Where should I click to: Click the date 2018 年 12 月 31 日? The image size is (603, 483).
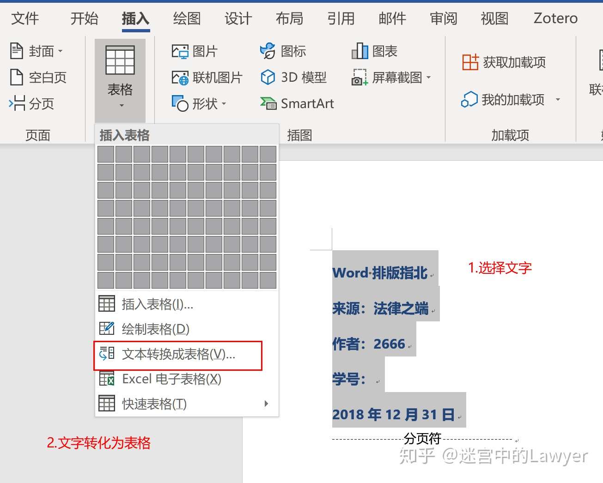pyautogui.click(x=393, y=415)
